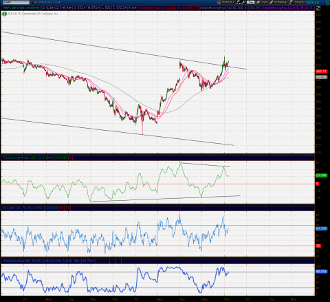Open the Drawings menu

pyautogui.click(x=278, y=2)
